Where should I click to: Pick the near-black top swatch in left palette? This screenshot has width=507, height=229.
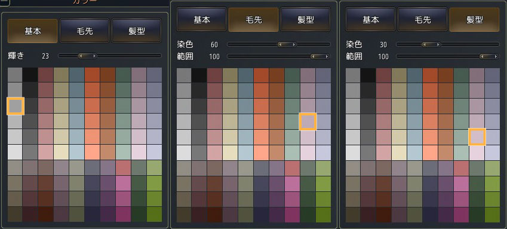(30, 75)
